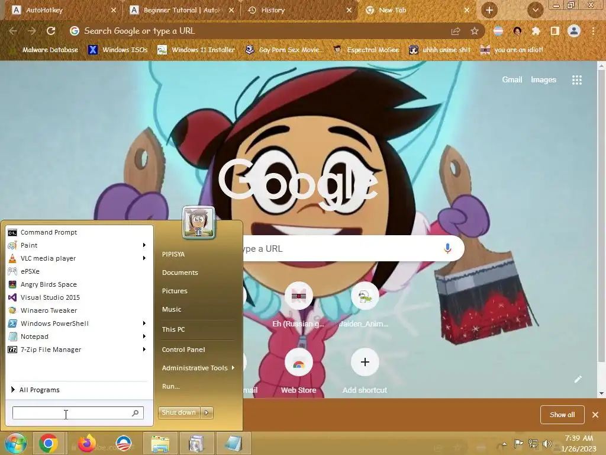Viewport: 606px width, 455px height.
Task: Open Music from Start menu
Action: pyautogui.click(x=172, y=309)
